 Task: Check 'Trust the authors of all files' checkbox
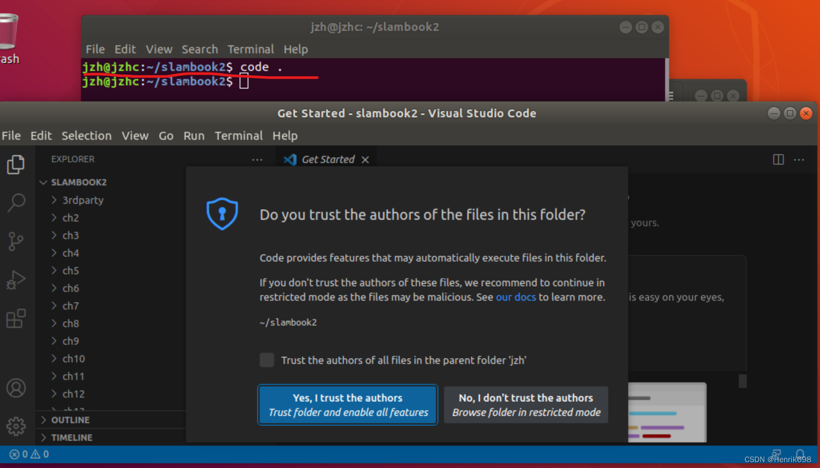pos(267,360)
